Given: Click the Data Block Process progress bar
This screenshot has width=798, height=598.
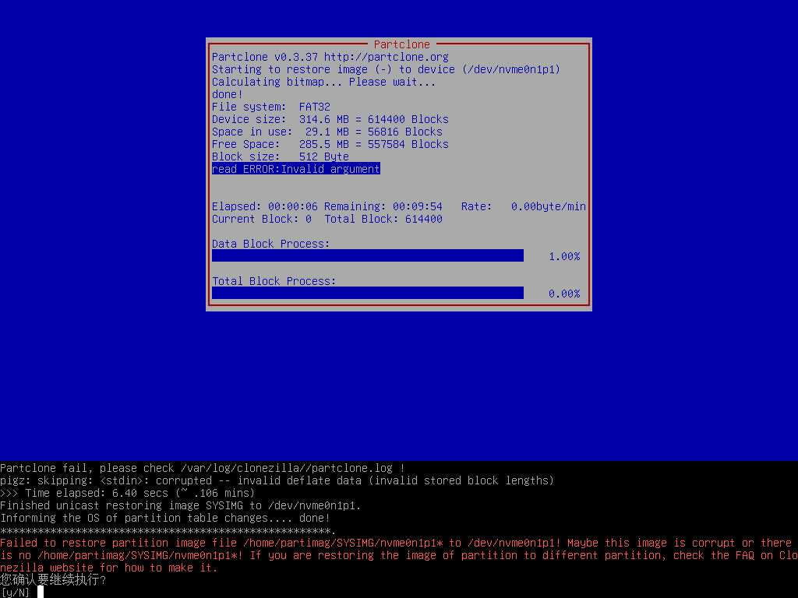Looking at the screenshot, I should (368, 255).
